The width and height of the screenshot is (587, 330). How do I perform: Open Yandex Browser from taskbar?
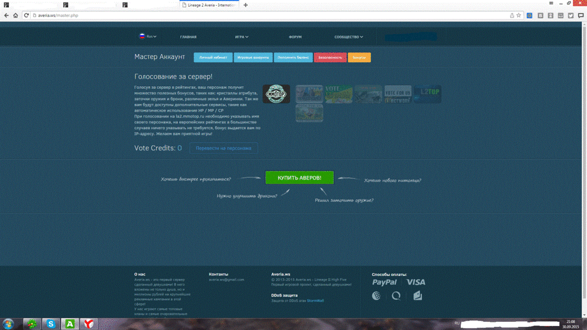(x=89, y=324)
